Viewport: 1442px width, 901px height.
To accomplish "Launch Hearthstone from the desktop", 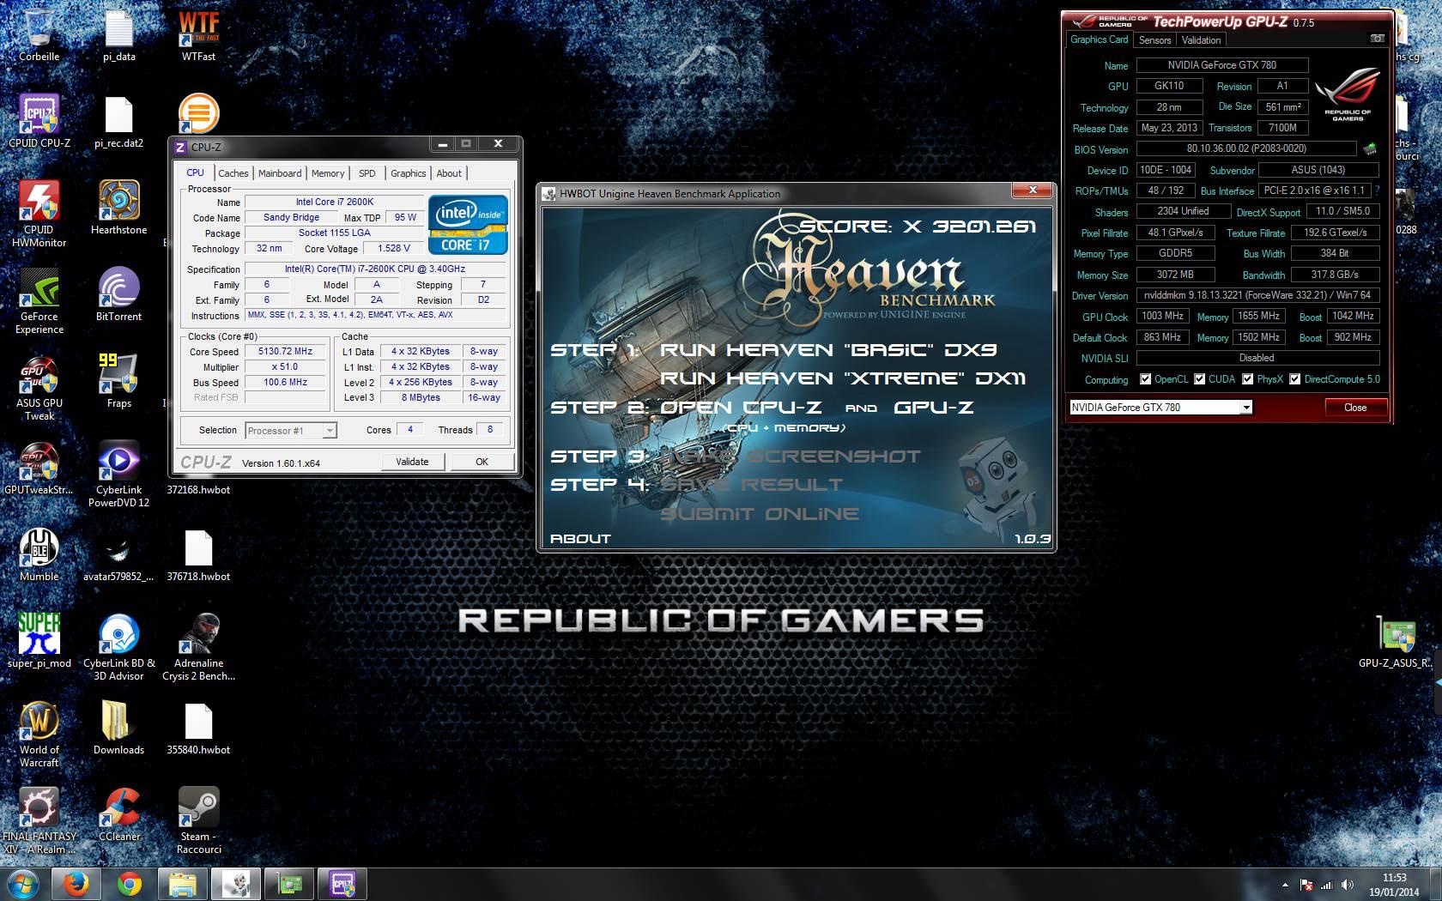I will tap(119, 208).
